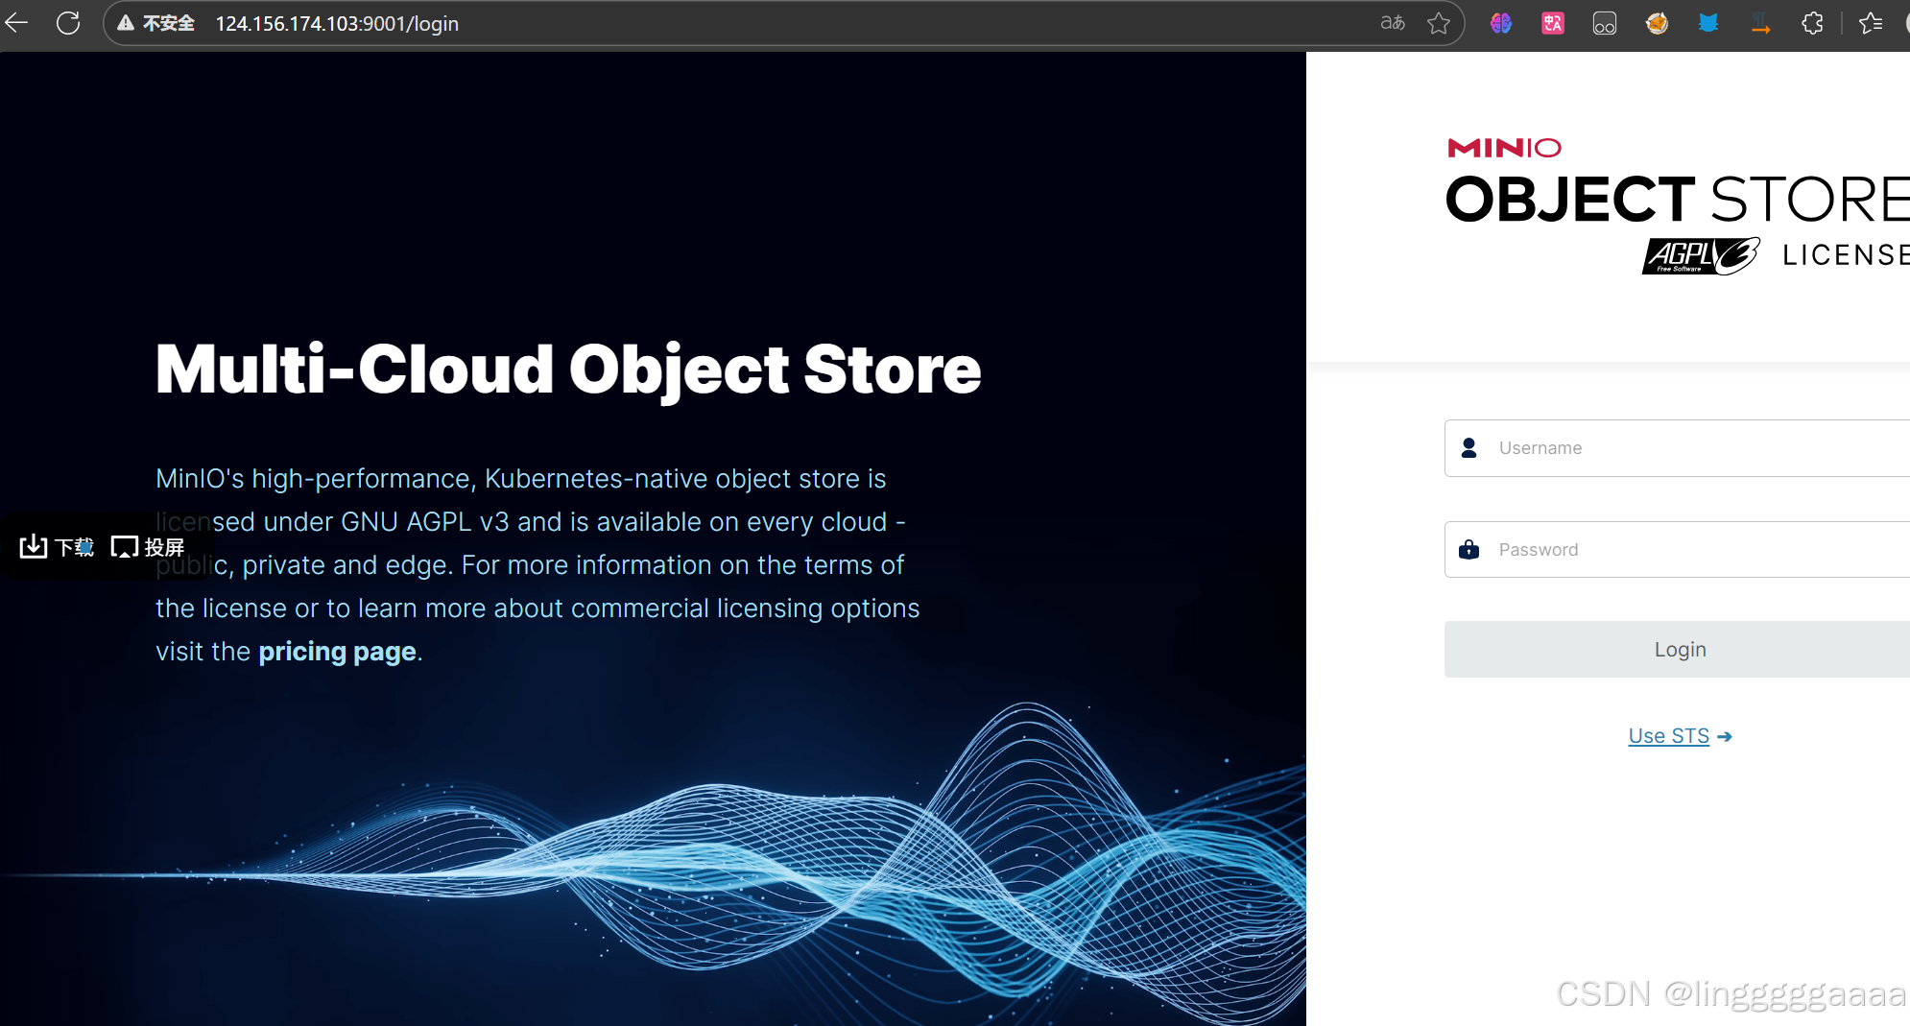The image size is (1910, 1026).
Task: Open the not-secure warning icon in address bar
Action: pos(126,23)
